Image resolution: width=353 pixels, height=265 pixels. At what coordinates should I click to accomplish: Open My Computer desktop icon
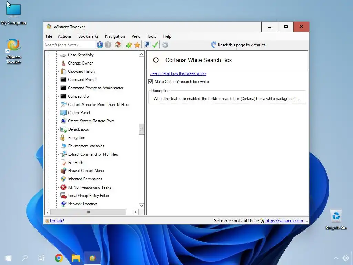point(13,14)
